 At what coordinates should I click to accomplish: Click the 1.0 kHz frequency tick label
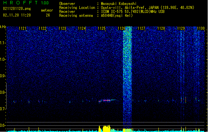[3, 59]
